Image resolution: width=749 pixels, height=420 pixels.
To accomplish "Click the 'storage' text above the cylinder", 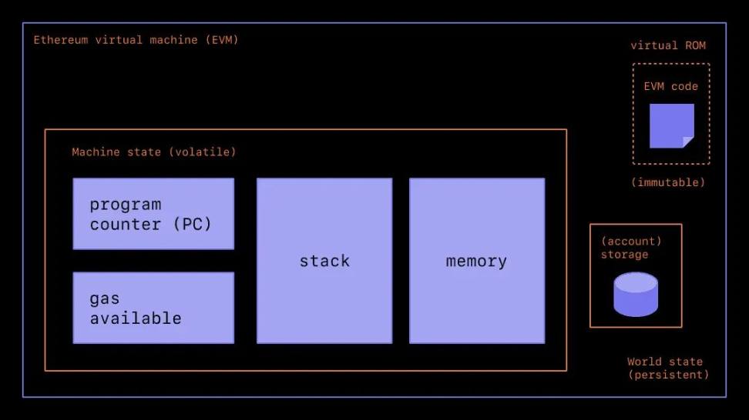I will tap(624, 255).
